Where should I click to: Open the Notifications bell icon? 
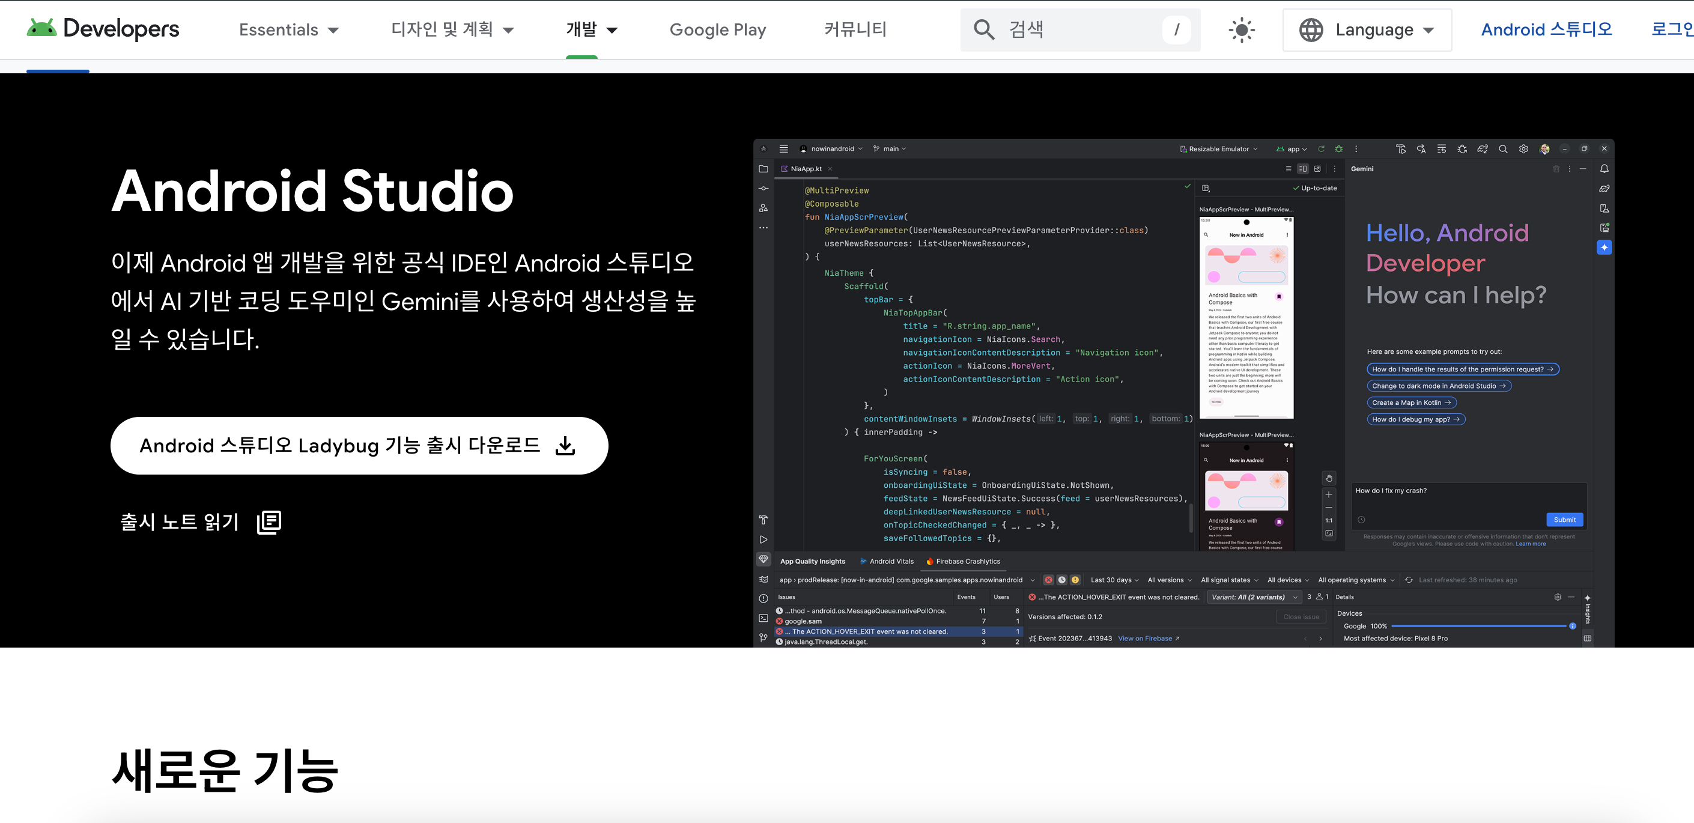point(1604,169)
